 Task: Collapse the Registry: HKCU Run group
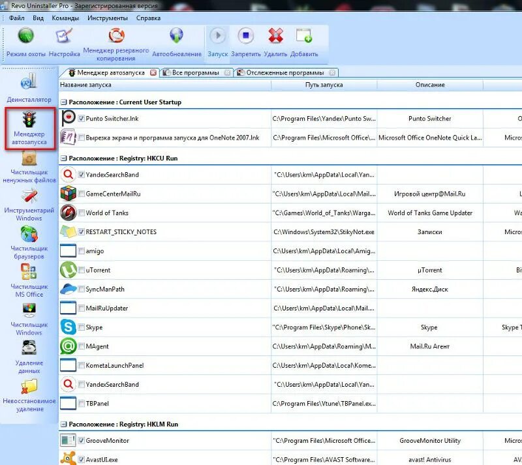pos(63,158)
